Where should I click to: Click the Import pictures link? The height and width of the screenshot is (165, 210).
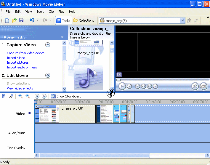click(18, 63)
